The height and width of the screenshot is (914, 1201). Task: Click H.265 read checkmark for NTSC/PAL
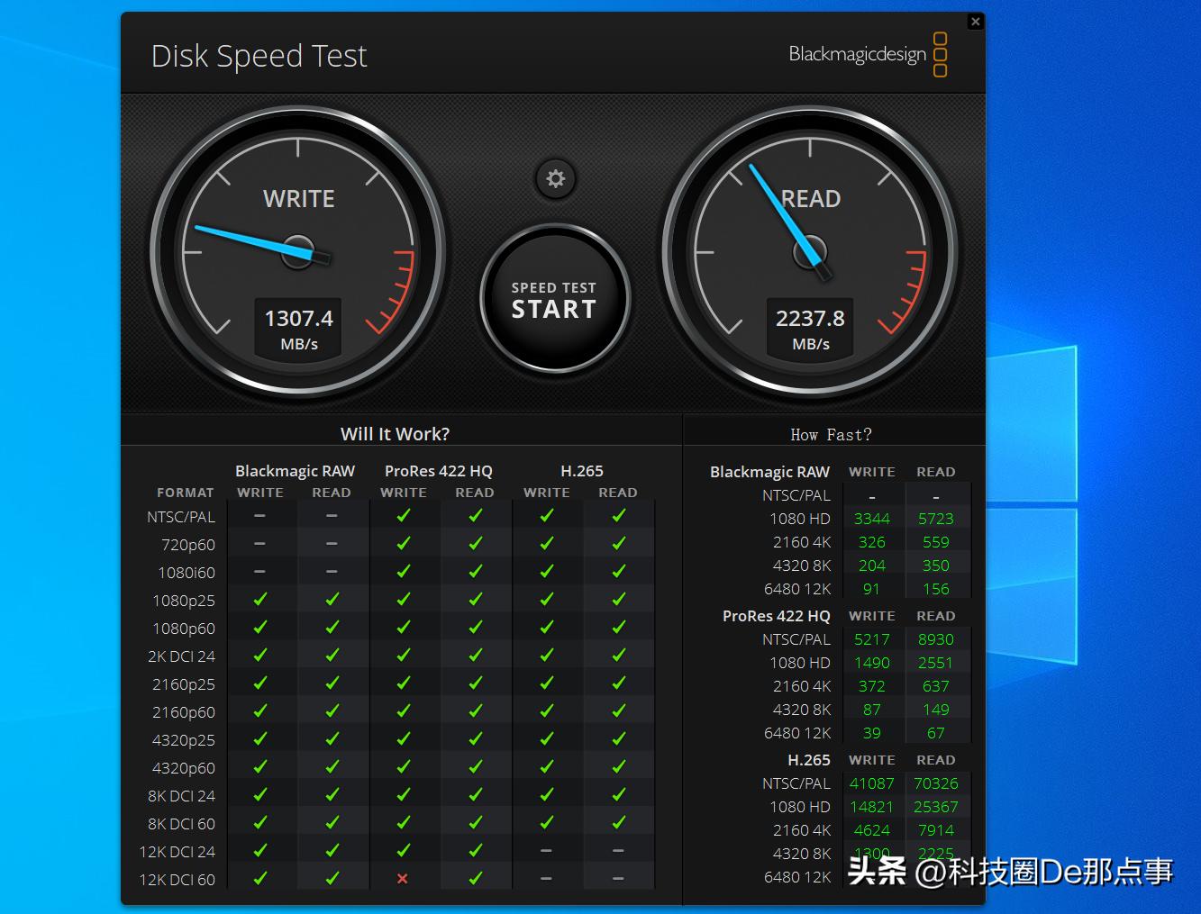click(618, 516)
